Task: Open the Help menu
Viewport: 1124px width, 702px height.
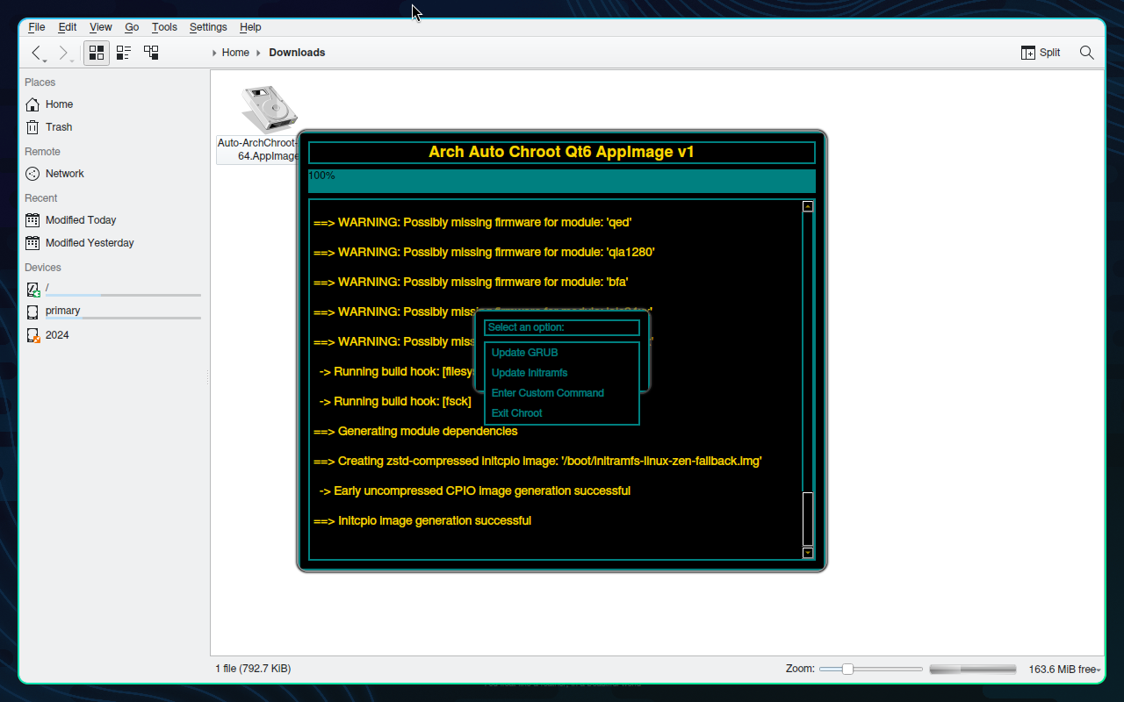Action: click(250, 27)
